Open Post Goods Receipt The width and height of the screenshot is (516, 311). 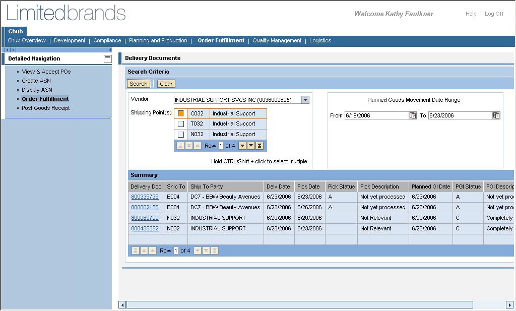[x=46, y=108]
